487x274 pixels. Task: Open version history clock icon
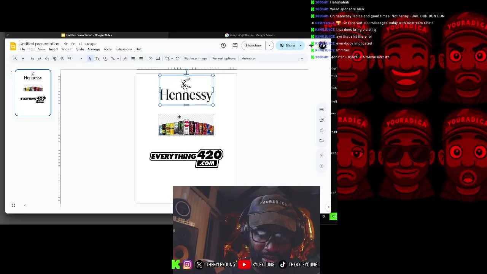pos(223,45)
